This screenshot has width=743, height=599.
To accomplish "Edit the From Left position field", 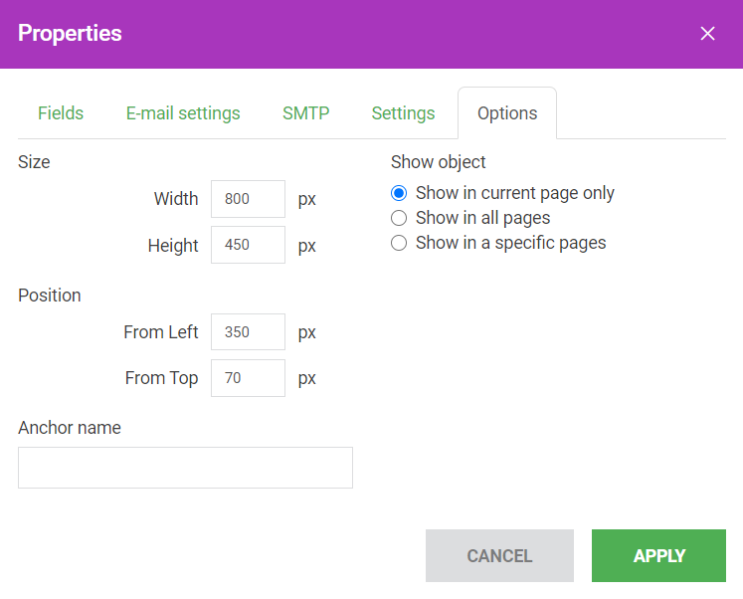I will 248,331.
